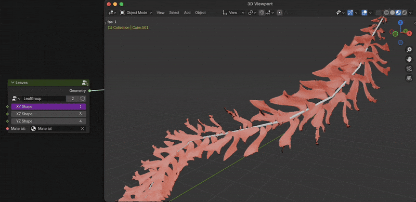
Task: Toggle proportional editing icon
Action: click(x=279, y=12)
